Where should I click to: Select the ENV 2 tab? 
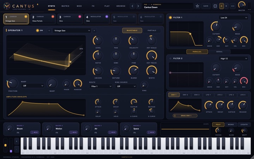pos(185,95)
